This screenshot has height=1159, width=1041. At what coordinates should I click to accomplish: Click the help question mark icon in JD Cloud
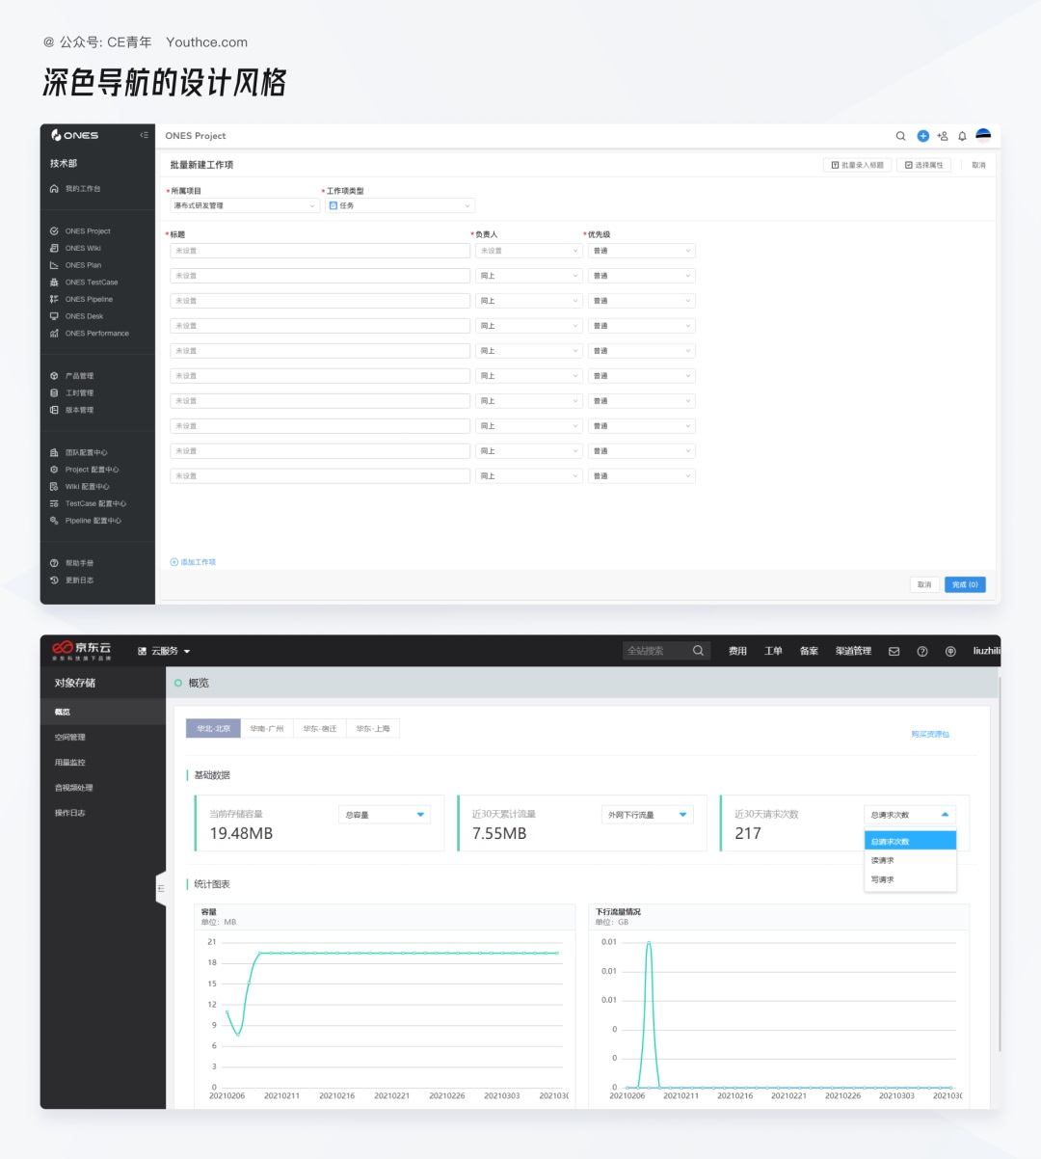tap(922, 652)
